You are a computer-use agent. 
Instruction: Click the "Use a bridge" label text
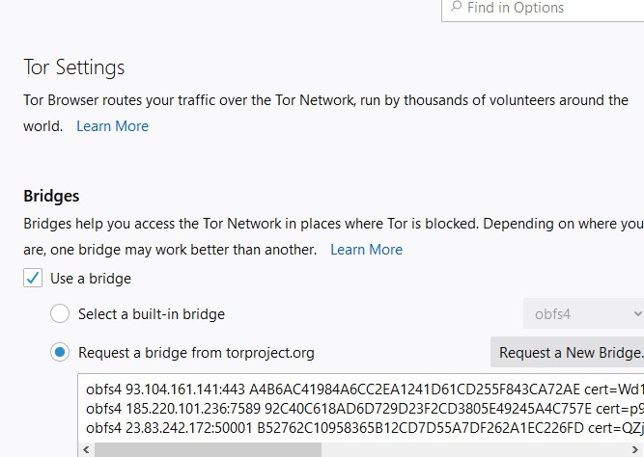tap(90, 279)
